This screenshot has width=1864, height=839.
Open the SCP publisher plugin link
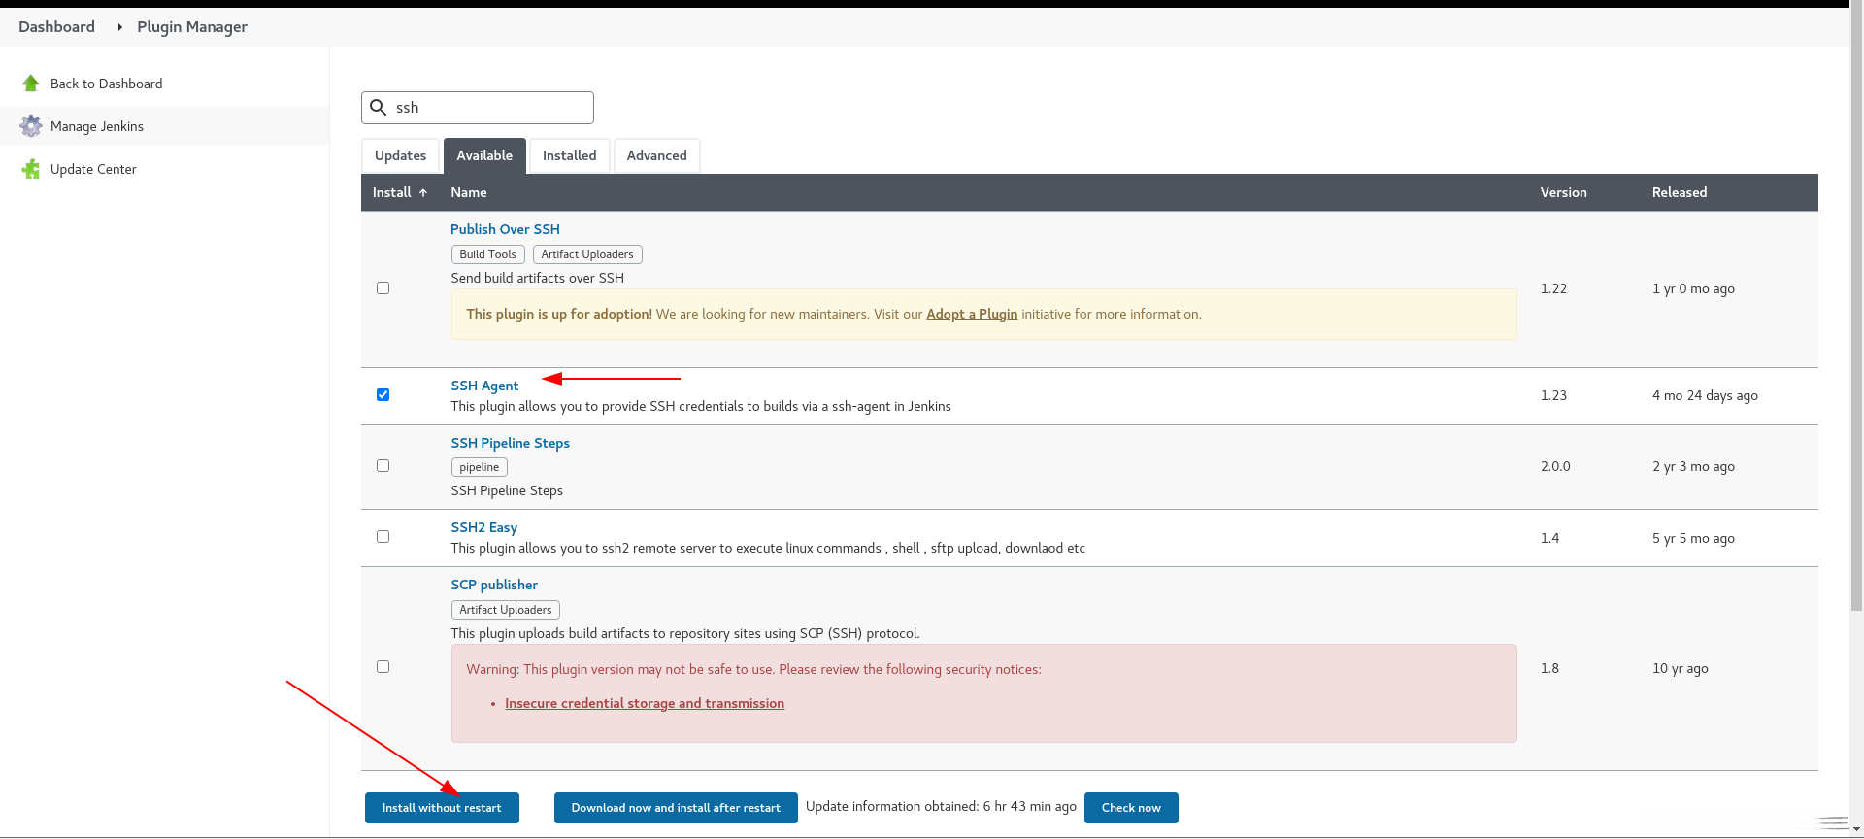pos(494,585)
